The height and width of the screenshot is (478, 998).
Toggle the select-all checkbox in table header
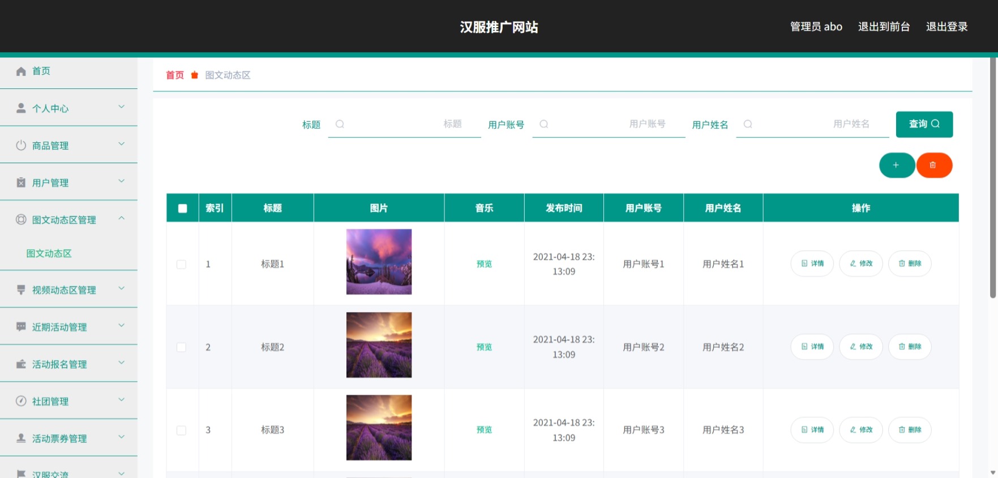pyautogui.click(x=182, y=208)
